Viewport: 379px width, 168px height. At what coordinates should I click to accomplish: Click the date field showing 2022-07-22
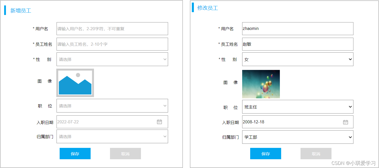point(108,122)
